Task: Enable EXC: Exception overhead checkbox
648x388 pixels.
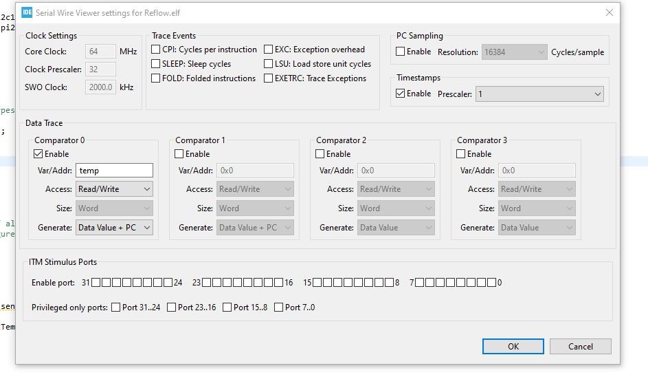Action: [269, 50]
